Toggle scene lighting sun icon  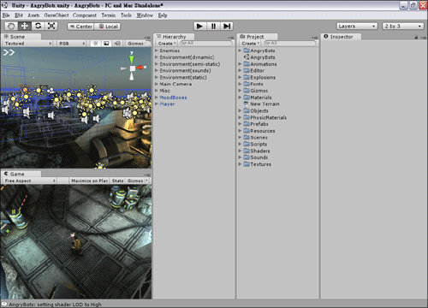click(x=96, y=44)
